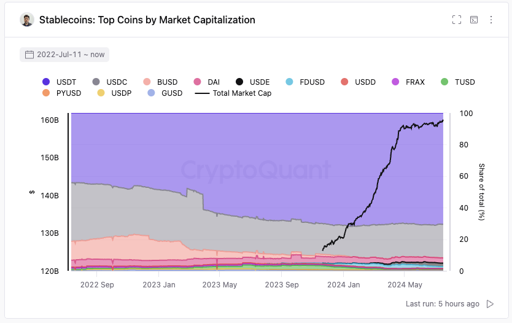Click the calendar icon in date filter
512x323 pixels.
29,55
